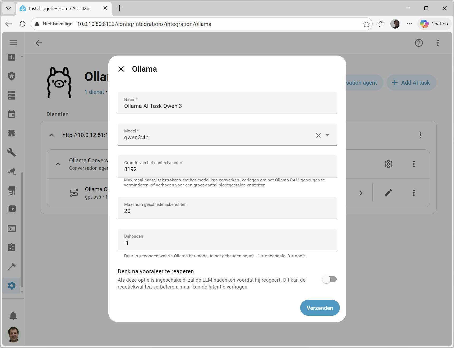Image resolution: width=454 pixels, height=348 pixels.
Task: Click the browser address bar URL
Action: 144,24
